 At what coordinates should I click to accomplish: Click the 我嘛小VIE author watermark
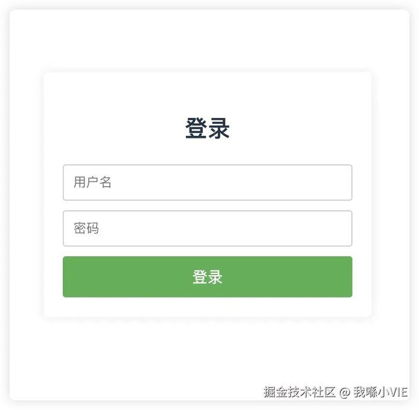(x=380, y=392)
